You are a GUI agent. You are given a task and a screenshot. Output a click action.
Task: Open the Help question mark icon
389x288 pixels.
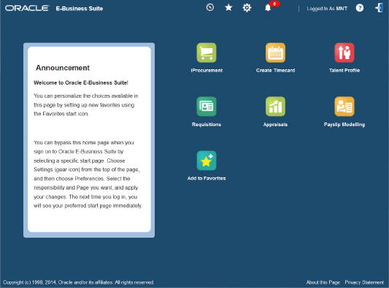coord(360,8)
